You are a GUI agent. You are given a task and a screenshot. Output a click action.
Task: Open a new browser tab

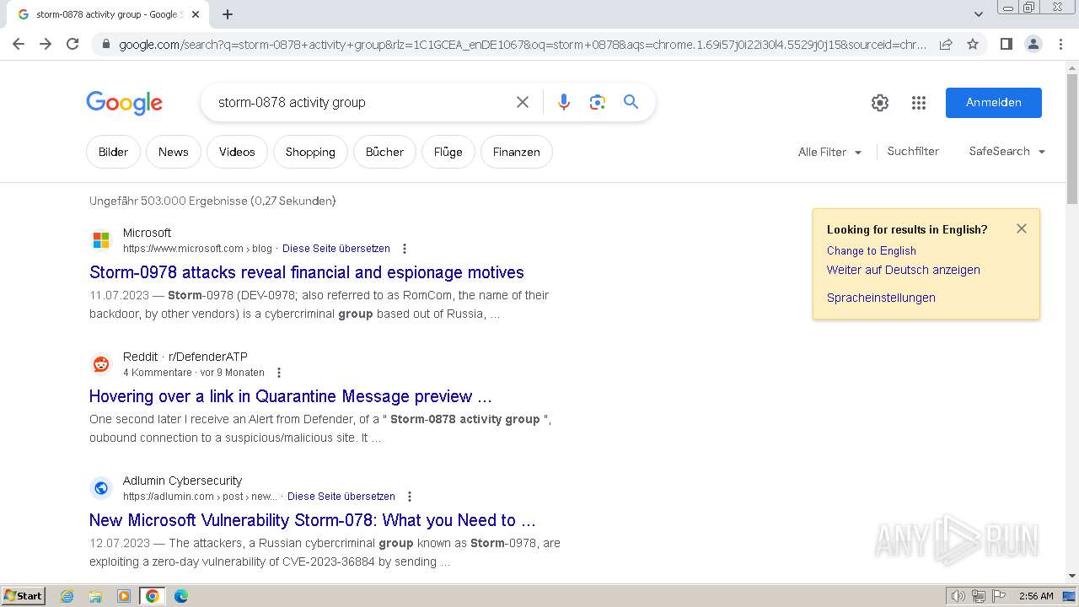(228, 14)
